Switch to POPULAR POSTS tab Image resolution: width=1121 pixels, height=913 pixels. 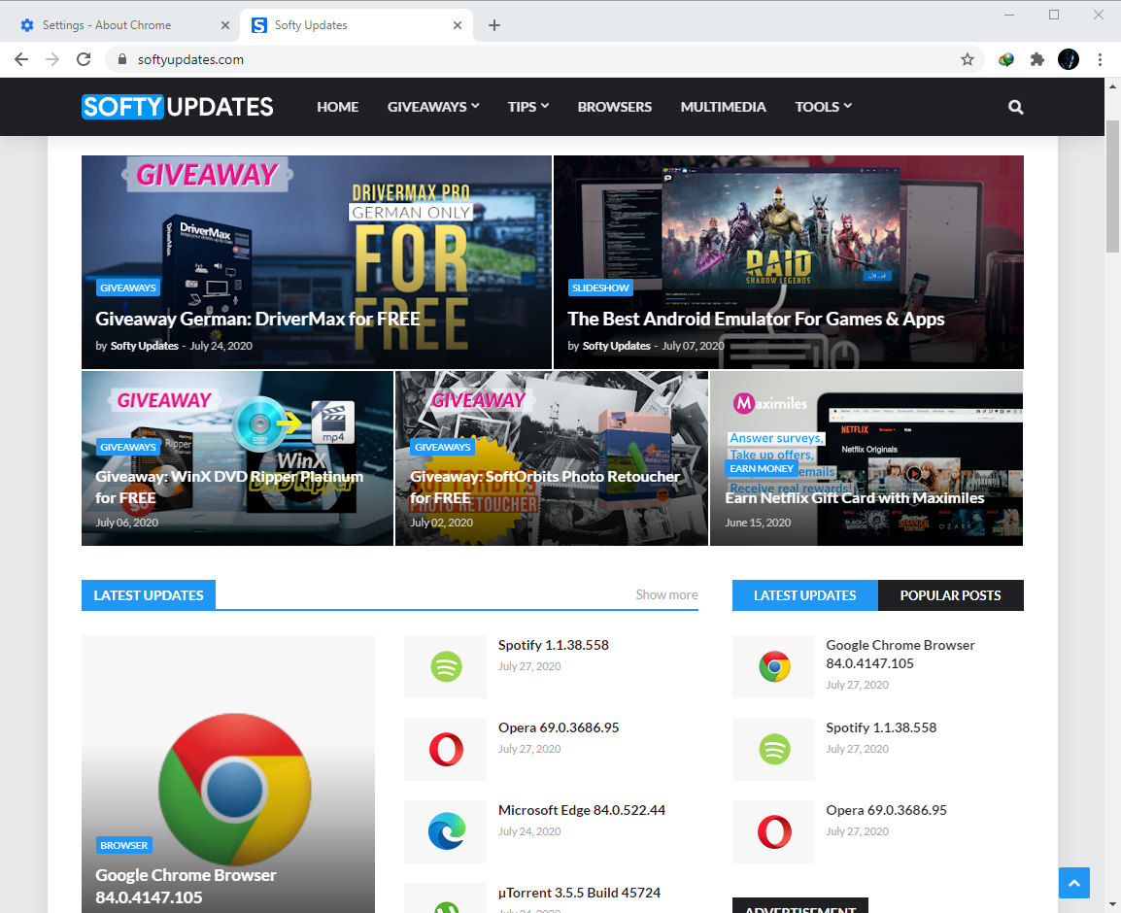click(950, 595)
